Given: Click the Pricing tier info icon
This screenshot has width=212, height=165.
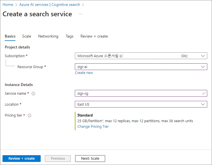Looking at the screenshot, I should pos(29,115).
